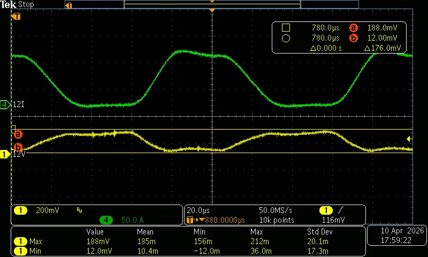Click the channel 1 ground marker labeled 12V
The height and width of the screenshot is (257, 428).
5,154
